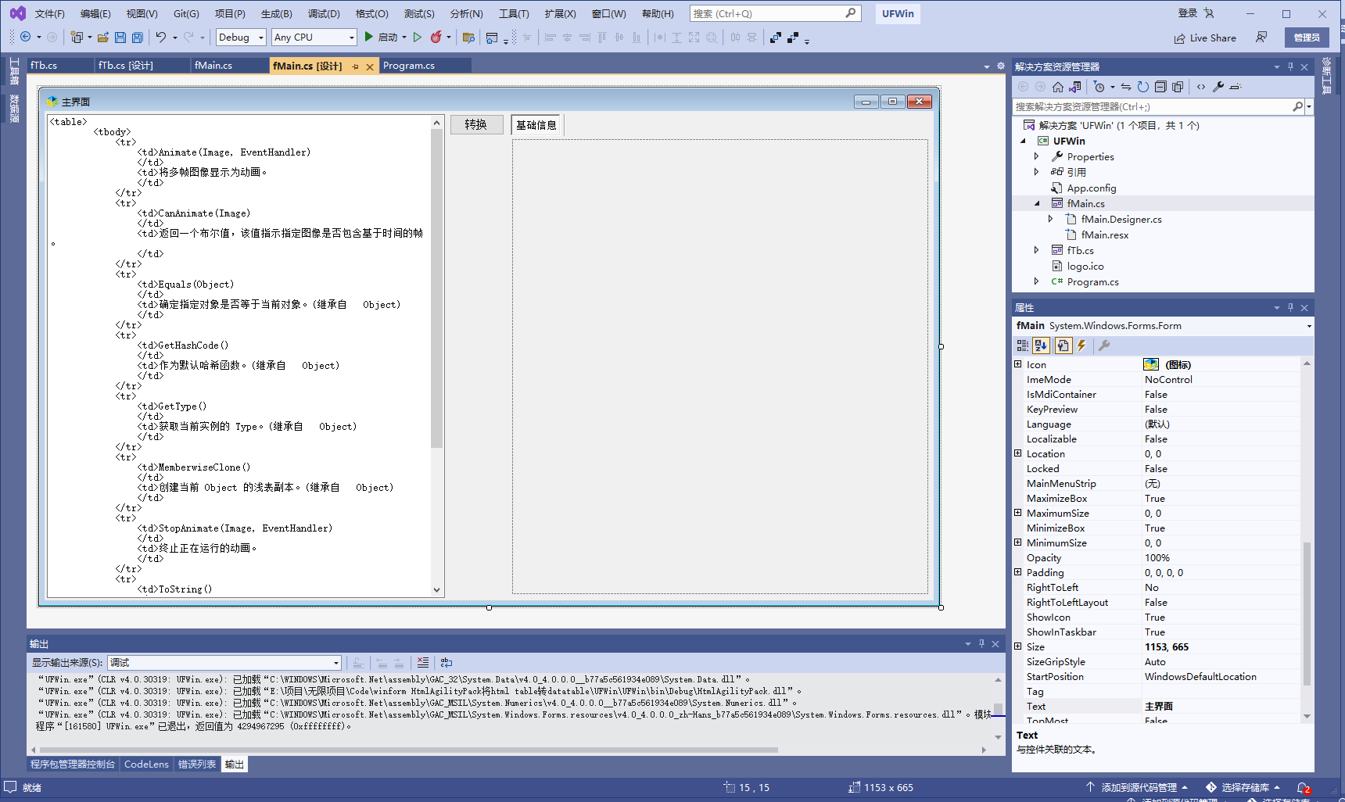Viewport: 1345px width, 802px height.
Task: Click the navigate backward arrow icon
Action: (x=25, y=37)
